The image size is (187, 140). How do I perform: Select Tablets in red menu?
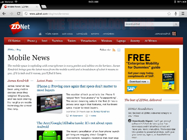pos(72,41)
